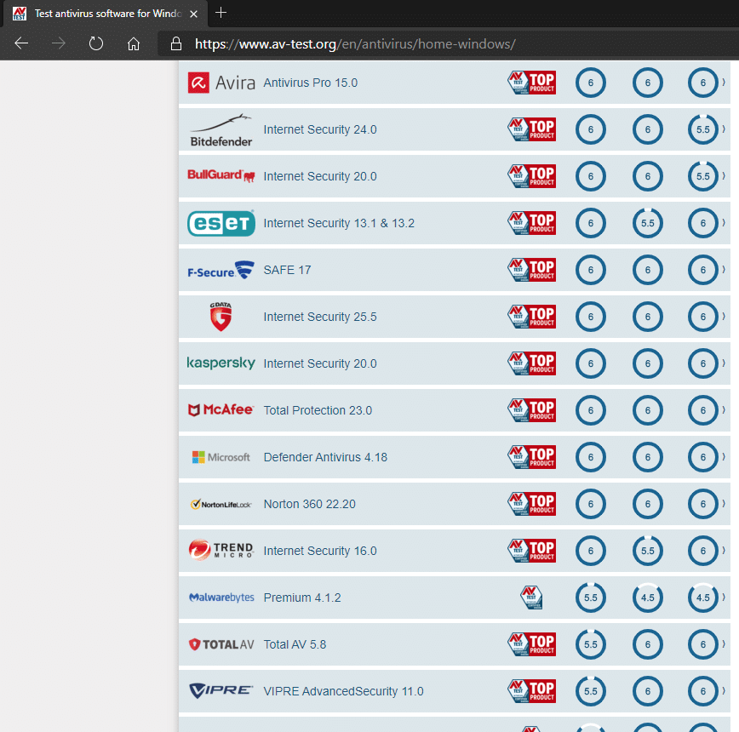739x732 pixels.
Task: Click the BullGuard logo
Action: tap(221, 175)
